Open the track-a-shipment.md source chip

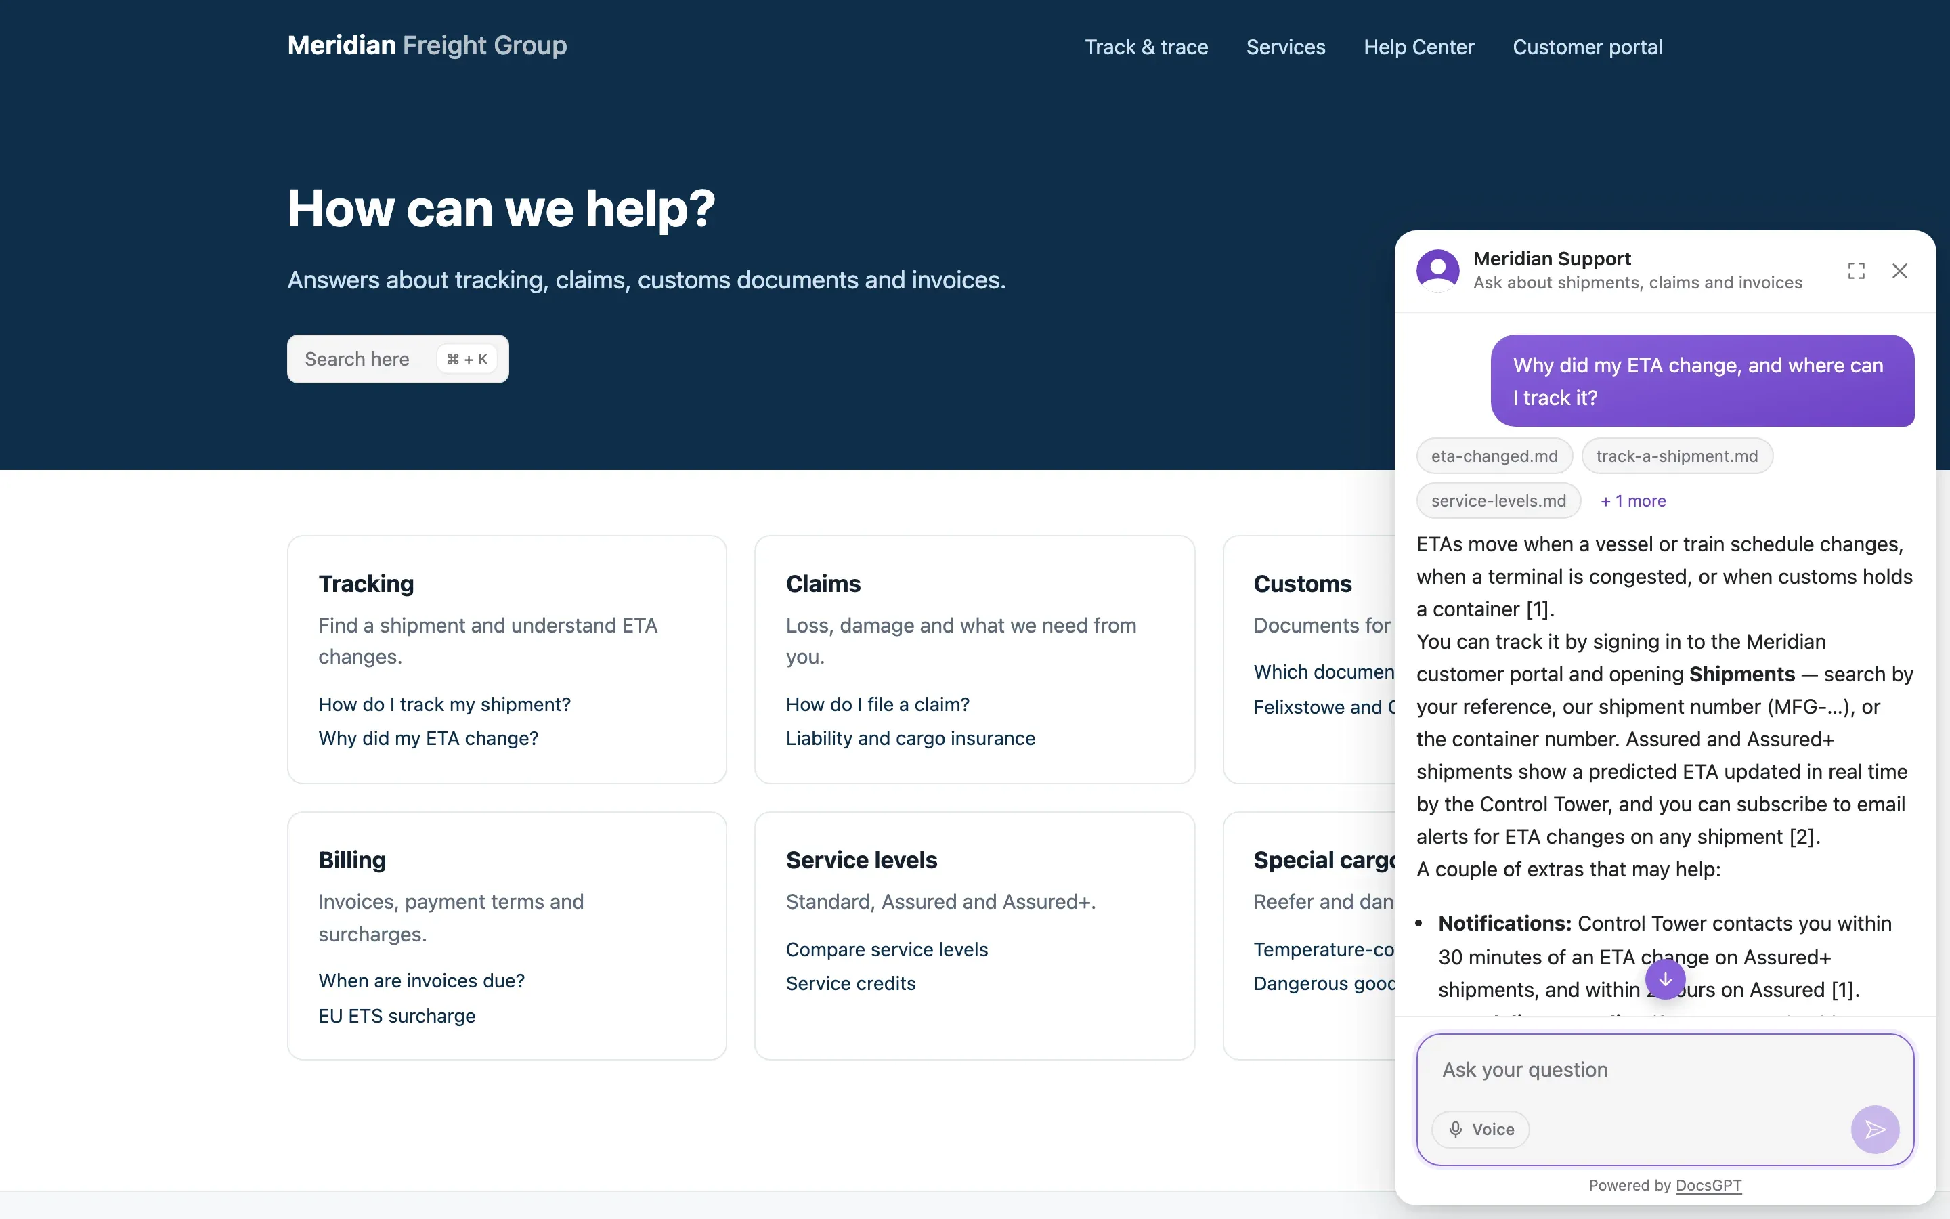(x=1677, y=456)
